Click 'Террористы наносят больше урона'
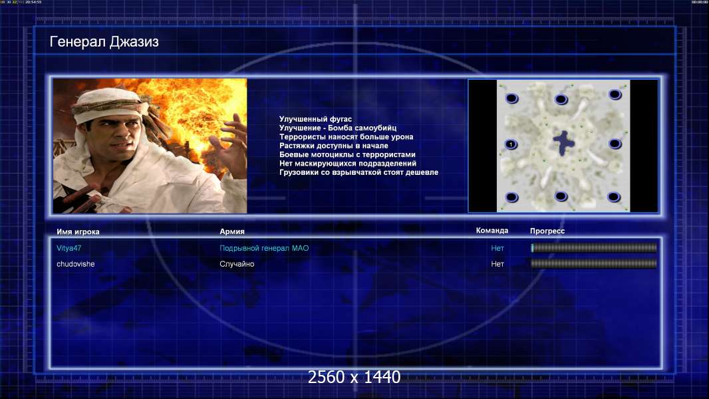 point(347,136)
